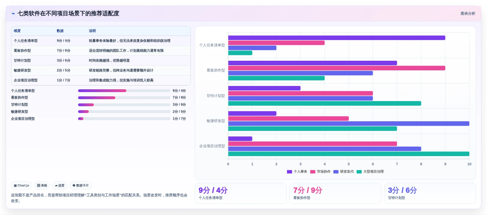Click the Chart.js tag chip
The width and height of the screenshot is (487, 215).
21,186
